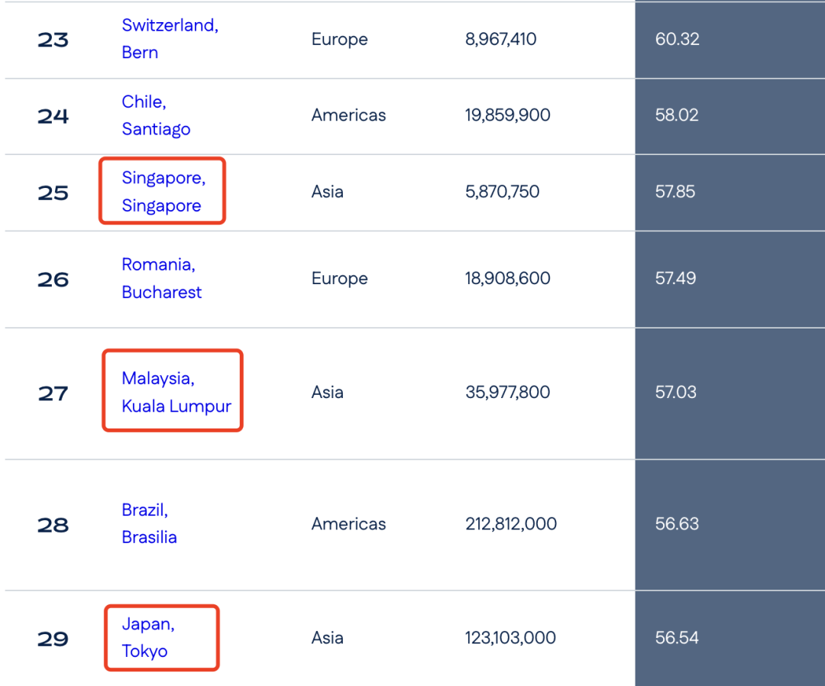This screenshot has height=686, width=825.
Task: Click Switzerland's population 8,967,410
Action: 500,39
